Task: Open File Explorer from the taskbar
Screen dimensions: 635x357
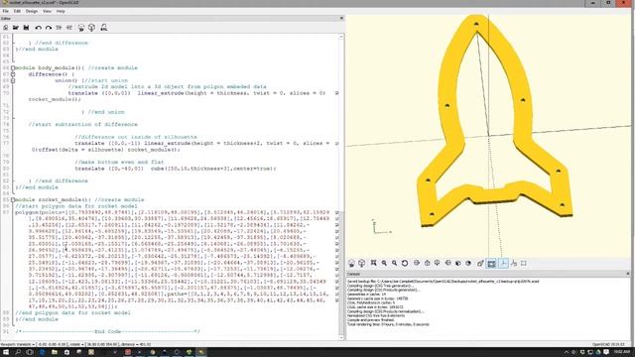Action: [55, 352]
